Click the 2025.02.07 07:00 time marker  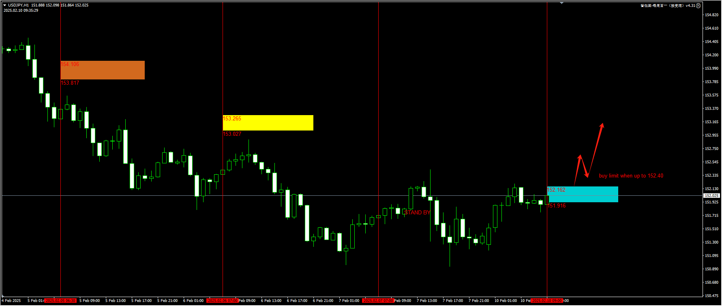(x=378, y=301)
